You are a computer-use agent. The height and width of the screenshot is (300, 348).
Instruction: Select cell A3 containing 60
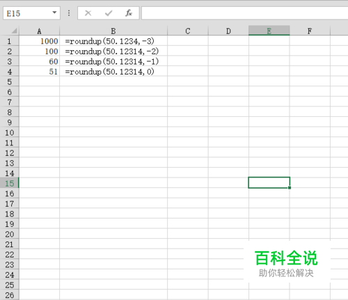[x=39, y=61]
